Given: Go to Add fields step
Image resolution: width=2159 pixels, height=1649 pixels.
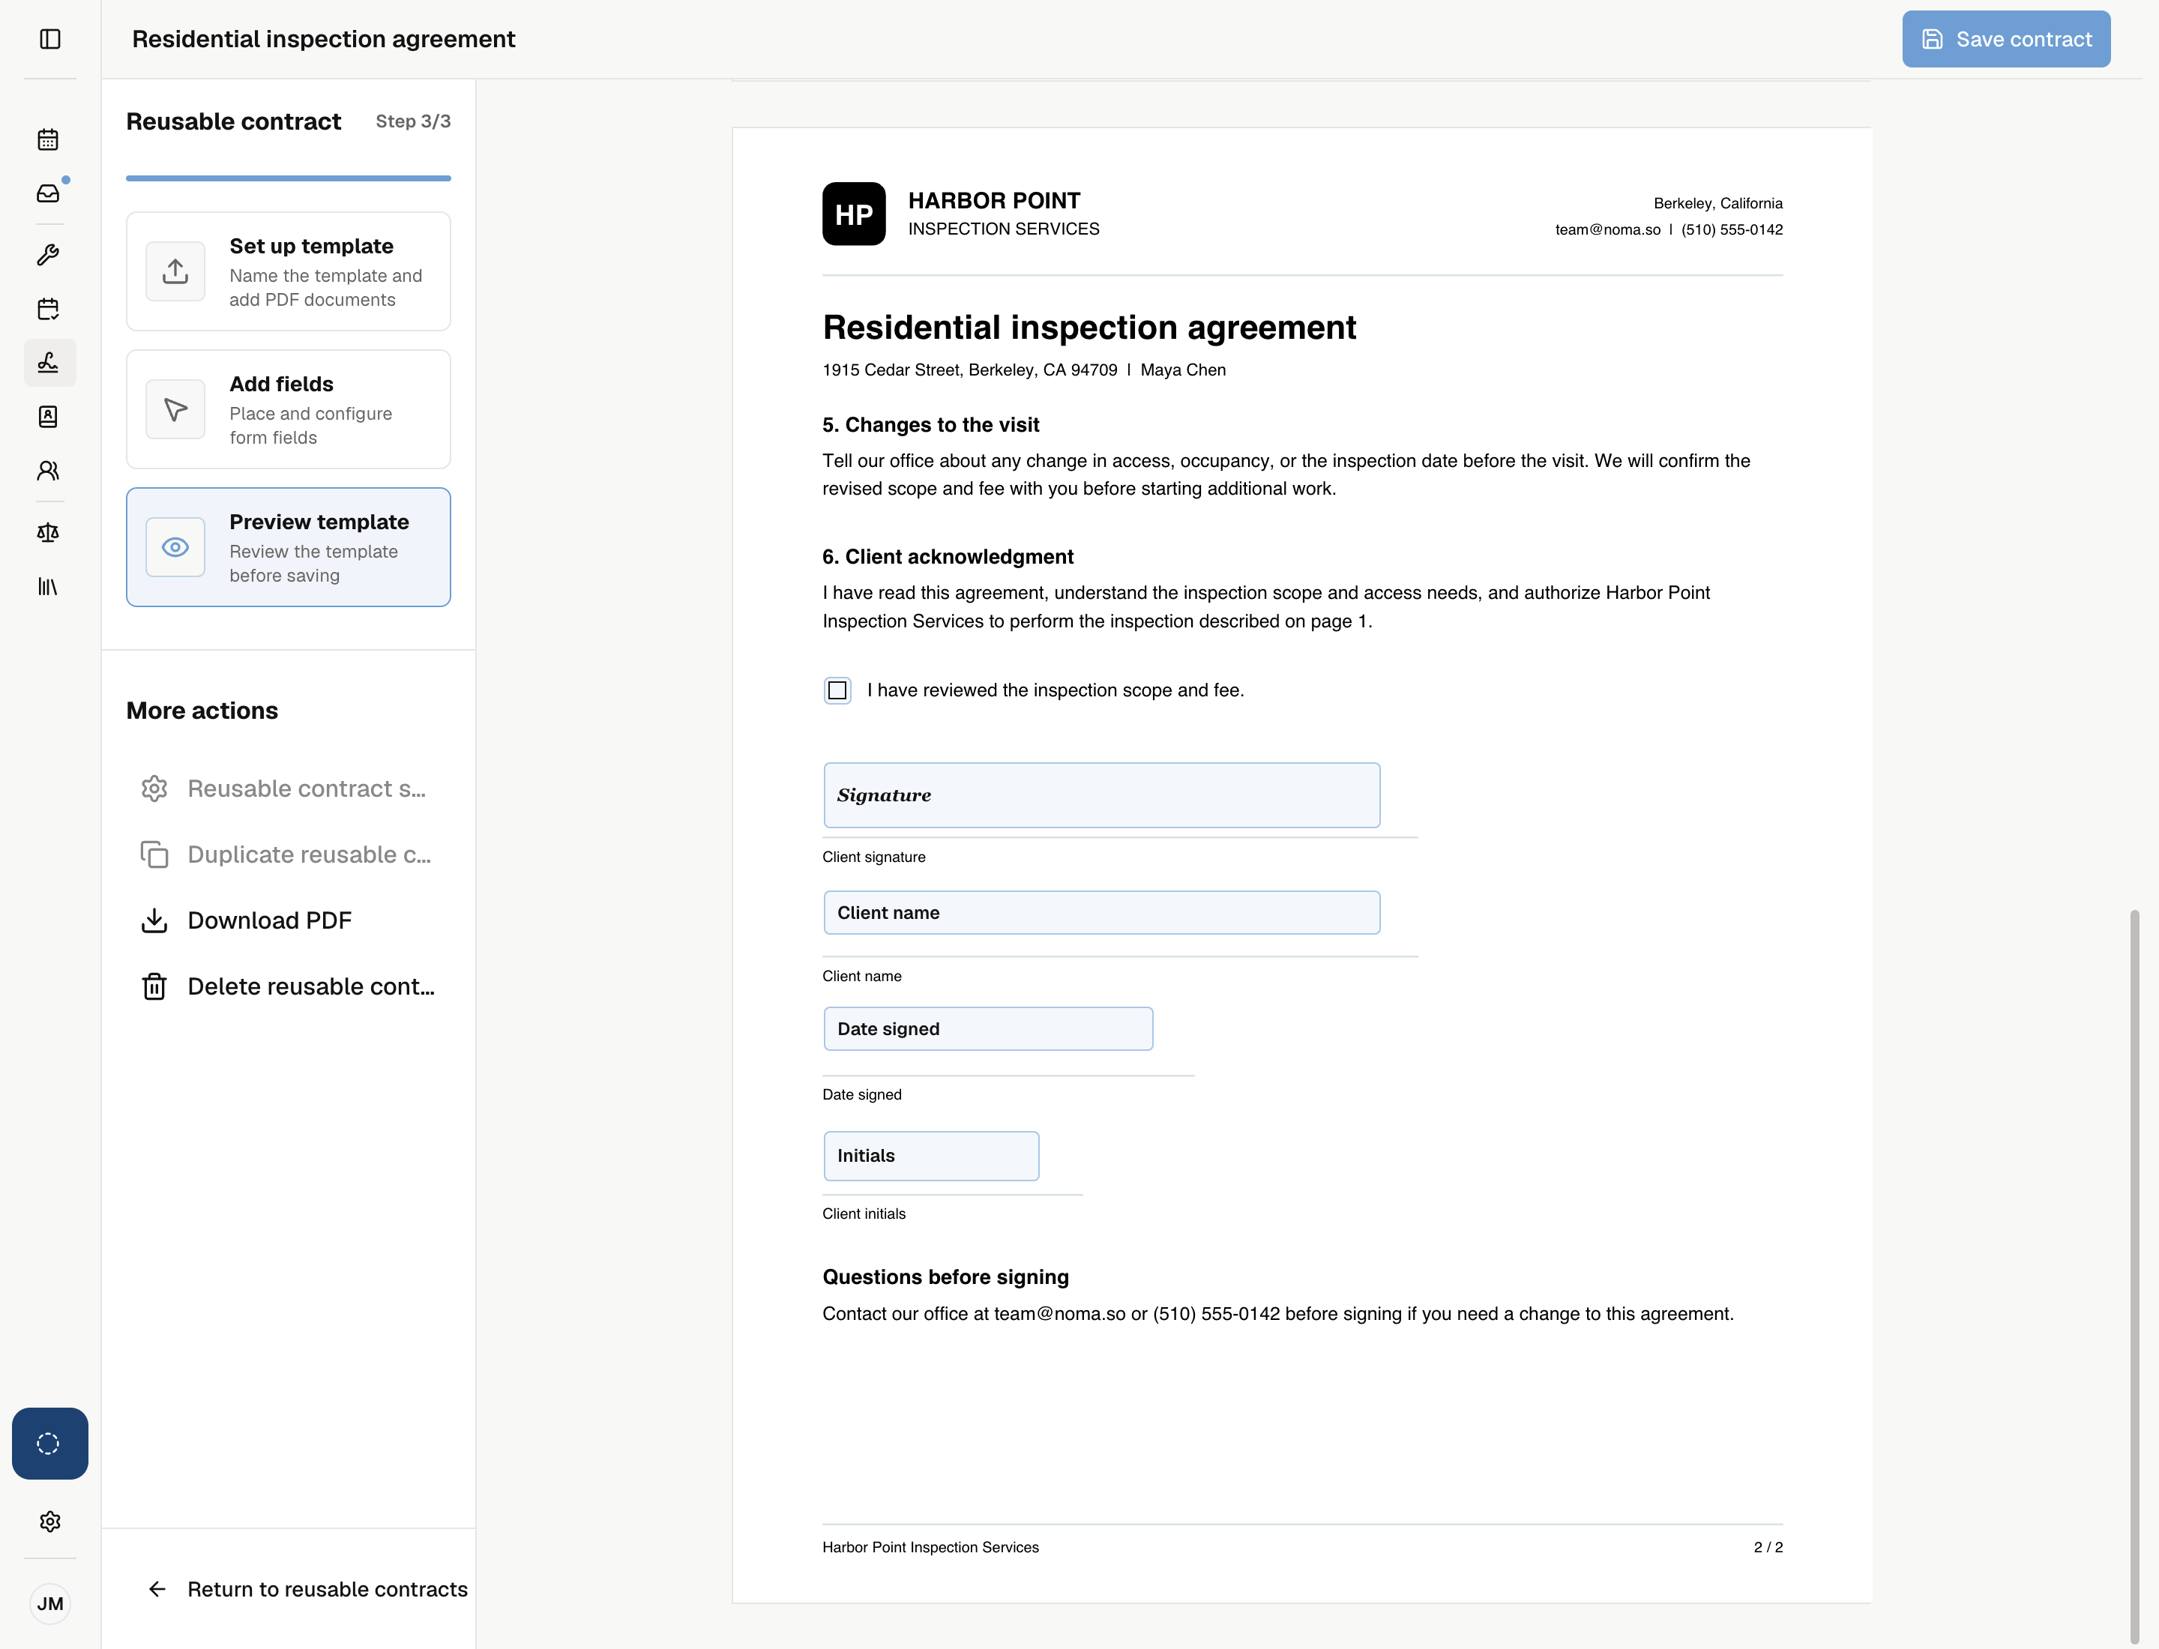Looking at the screenshot, I should [289, 409].
